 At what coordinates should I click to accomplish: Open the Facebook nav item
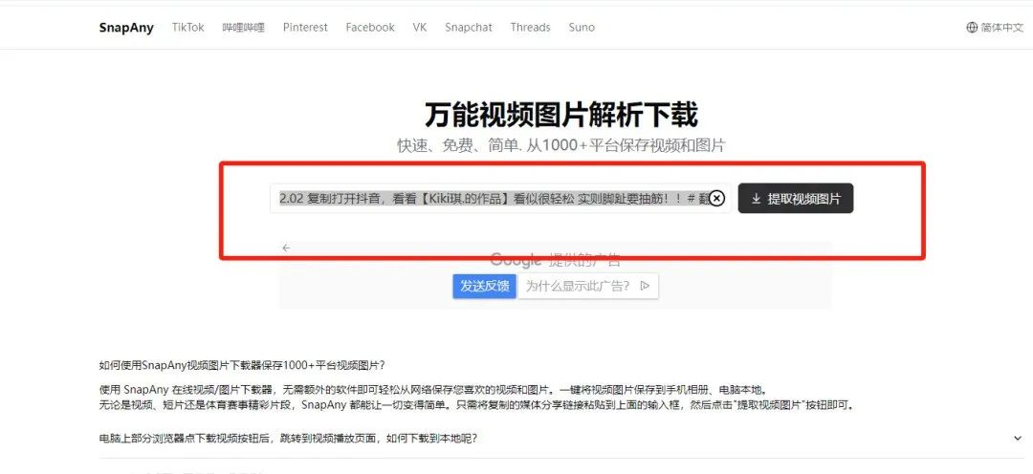pos(370,28)
